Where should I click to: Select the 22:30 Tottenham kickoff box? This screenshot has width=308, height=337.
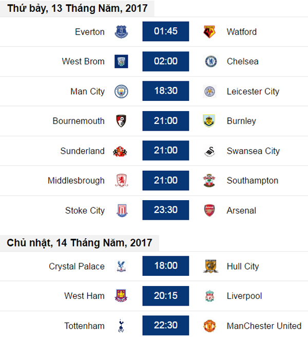click(166, 325)
